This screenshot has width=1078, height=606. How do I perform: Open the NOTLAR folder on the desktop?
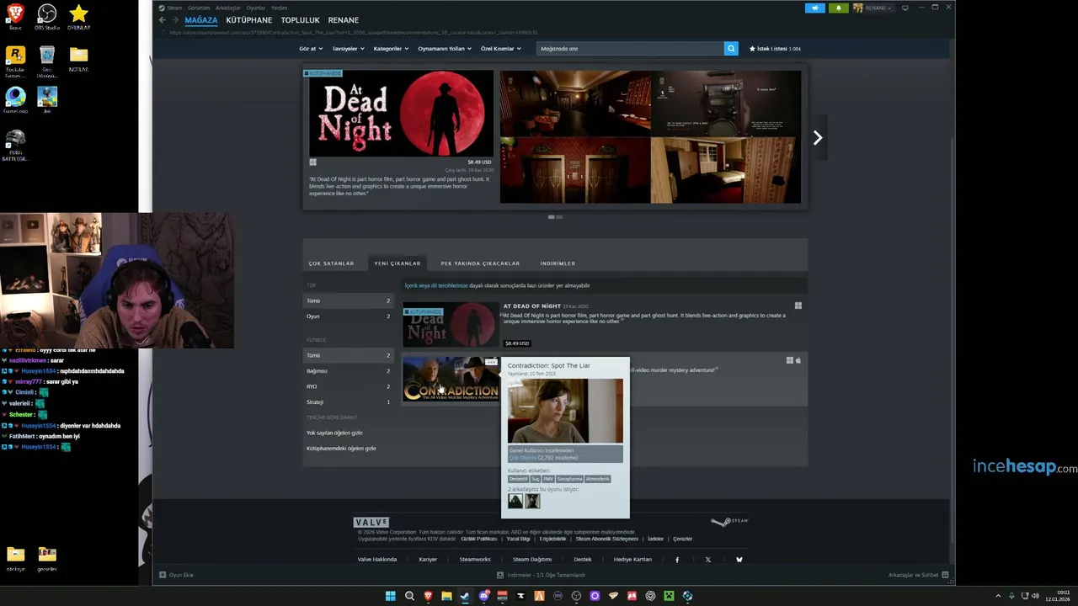click(x=78, y=57)
